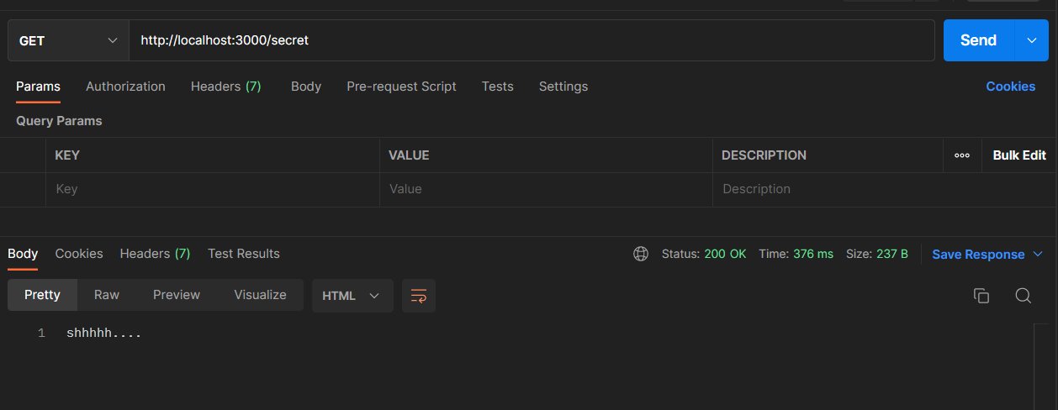This screenshot has width=1058, height=410.
Task: Open the HTML format dropdown
Action: 352,296
